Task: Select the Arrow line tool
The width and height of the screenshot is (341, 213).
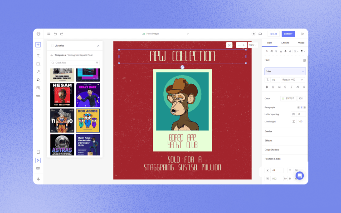Action: [x=38, y=72]
